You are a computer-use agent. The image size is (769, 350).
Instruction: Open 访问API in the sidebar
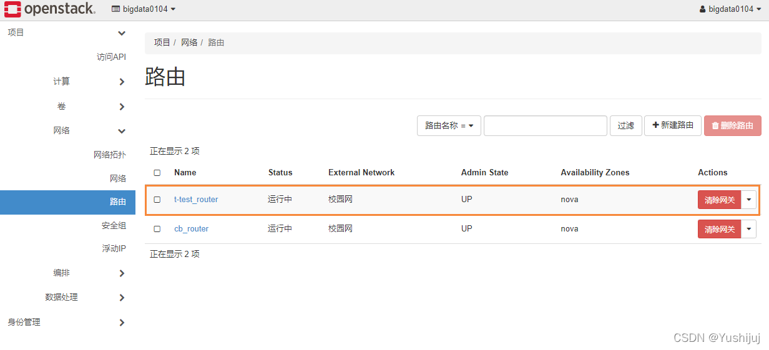(111, 57)
